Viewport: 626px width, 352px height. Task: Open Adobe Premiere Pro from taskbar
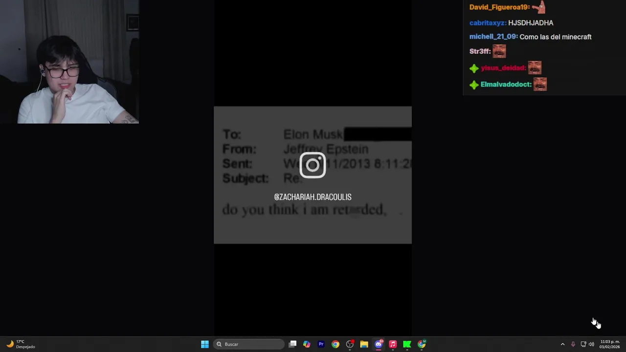click(x=321, y=344)
